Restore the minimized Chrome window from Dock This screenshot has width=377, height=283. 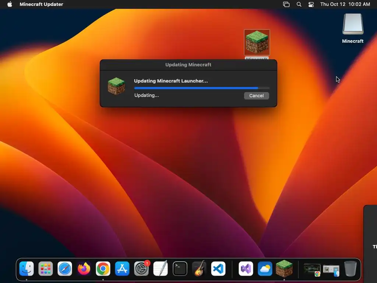[312, 269]
